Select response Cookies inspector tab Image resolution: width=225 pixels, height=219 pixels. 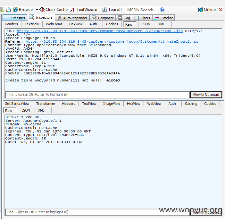click(210, 104)
